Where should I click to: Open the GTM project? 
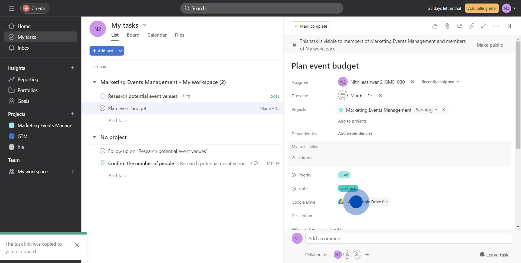coord(23,136)
